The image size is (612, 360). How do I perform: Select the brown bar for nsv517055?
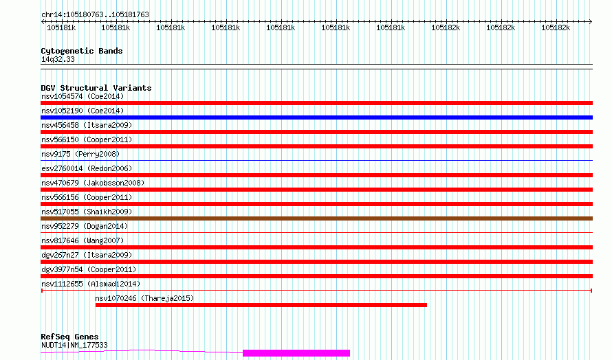pos(316,218)
